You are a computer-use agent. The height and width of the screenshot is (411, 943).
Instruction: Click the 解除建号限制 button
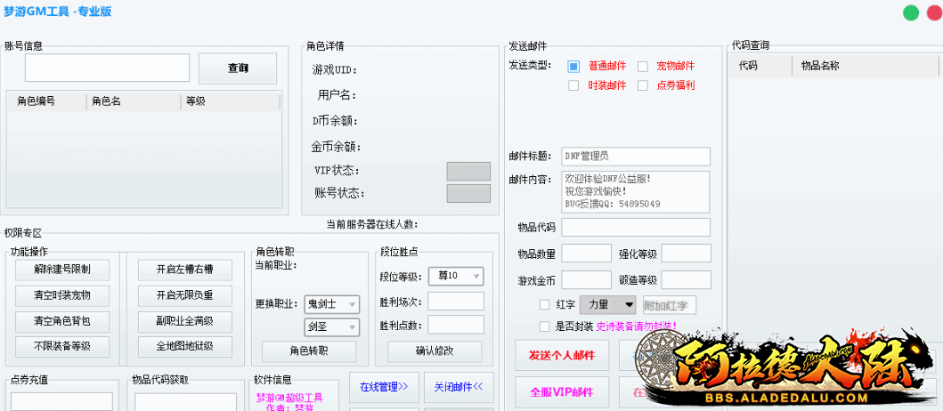pos(61,270)
